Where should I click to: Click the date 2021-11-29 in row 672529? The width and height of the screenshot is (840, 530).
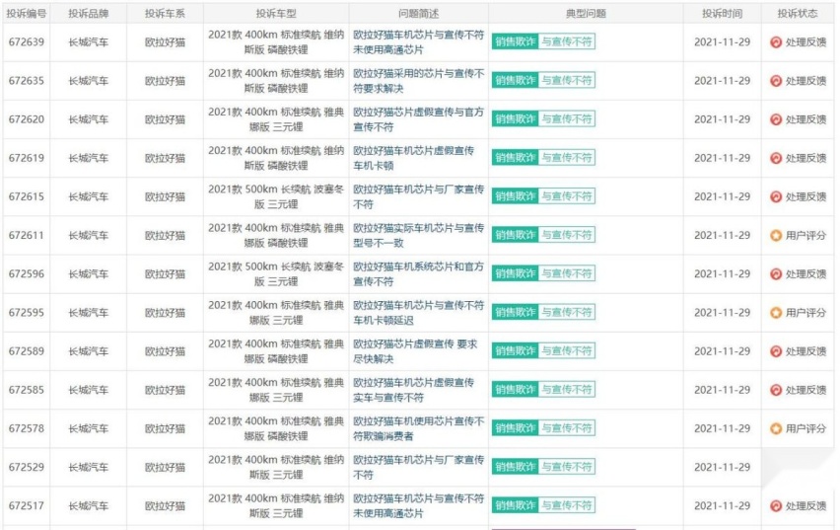click(x=722, y=467)
